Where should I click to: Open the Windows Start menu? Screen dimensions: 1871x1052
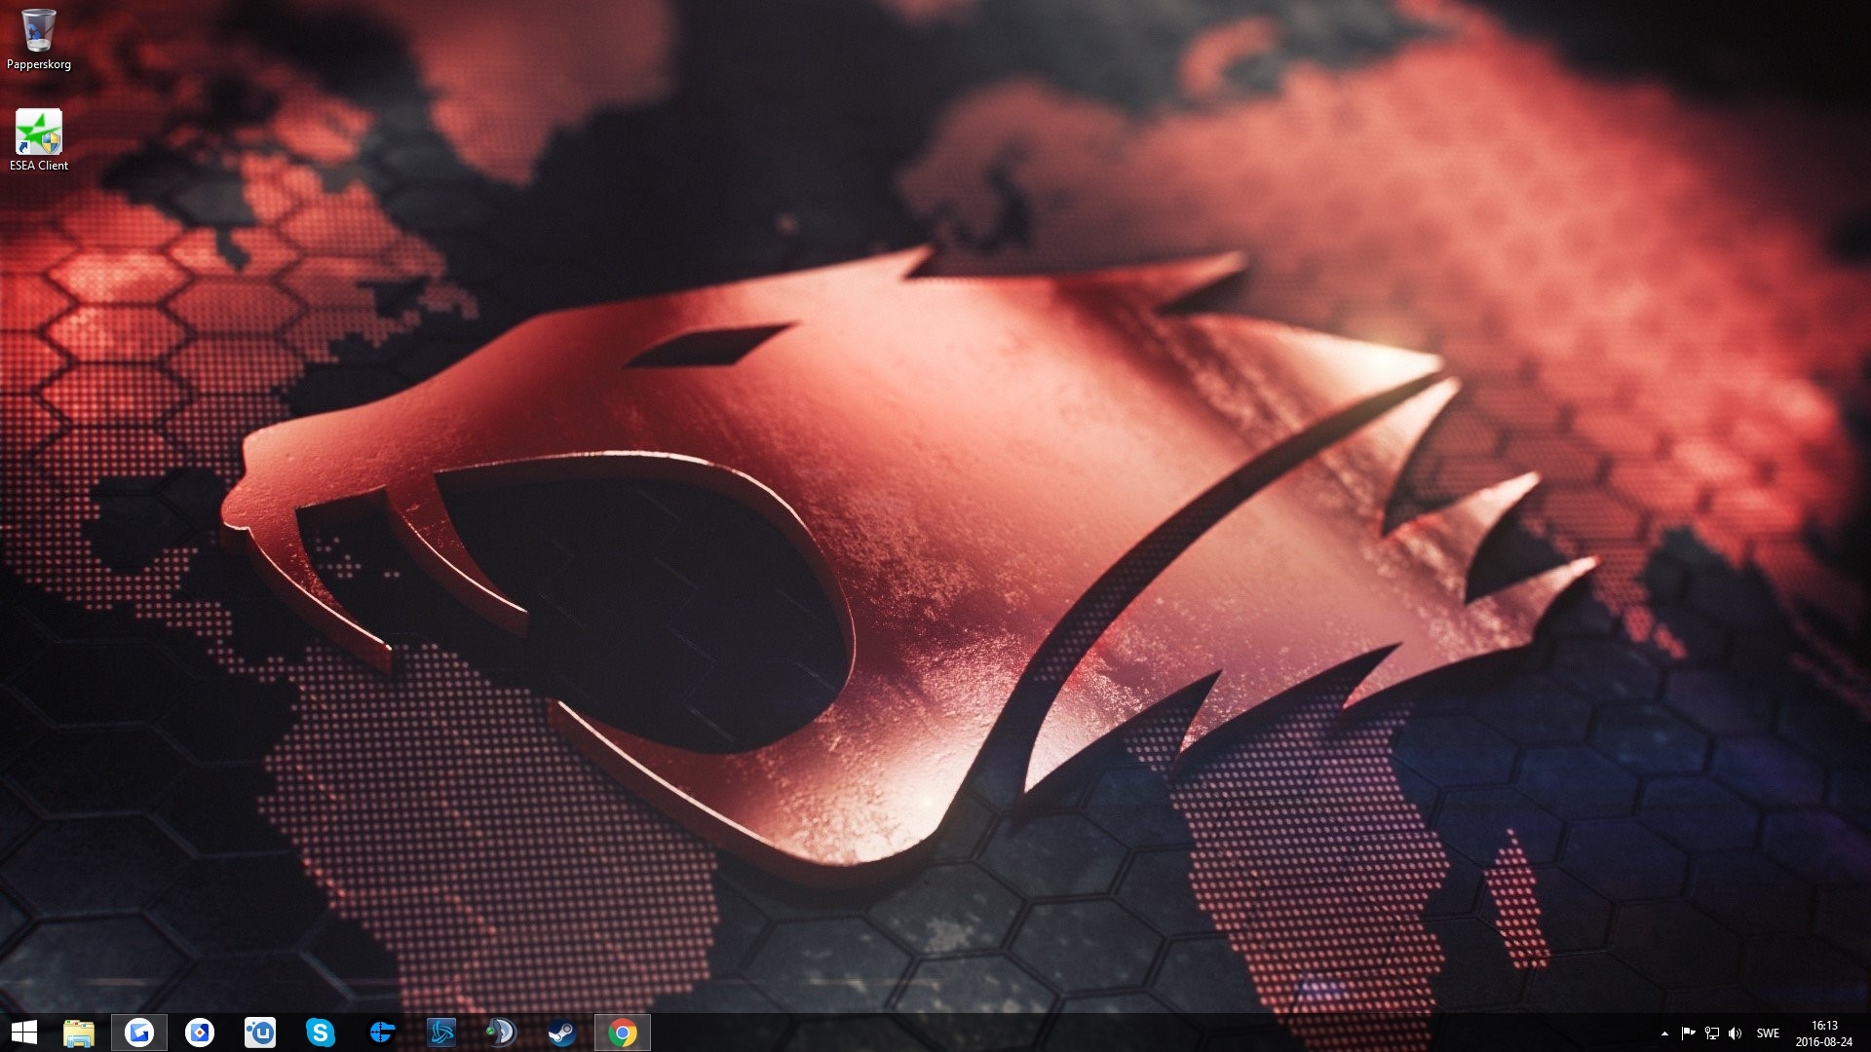pos(23,1033)
